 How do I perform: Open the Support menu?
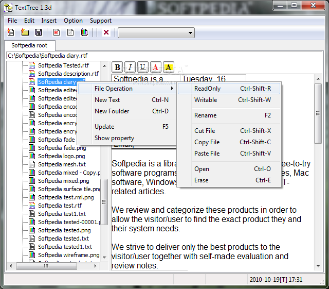(x=101, y=21)
